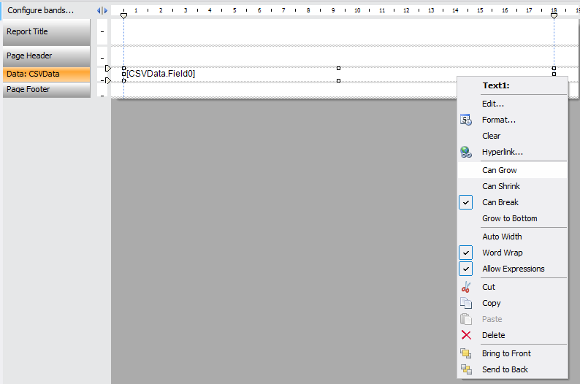Click the Hyperlink globe icon
580x384 pixels.
(466, 152)
